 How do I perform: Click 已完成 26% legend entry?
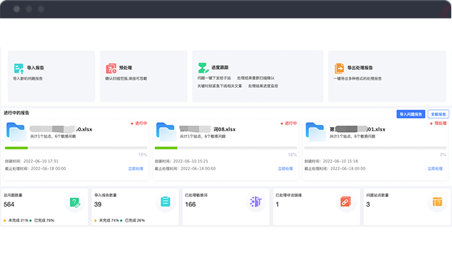point(133,220)
